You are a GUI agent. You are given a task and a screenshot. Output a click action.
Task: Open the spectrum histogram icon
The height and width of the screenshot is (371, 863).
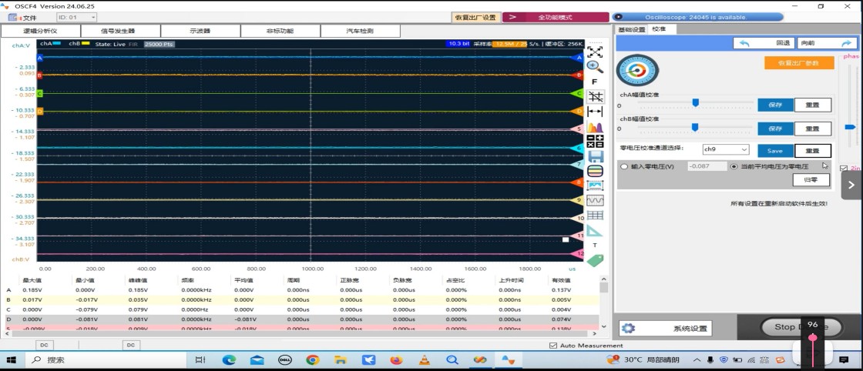click(594, 127)
